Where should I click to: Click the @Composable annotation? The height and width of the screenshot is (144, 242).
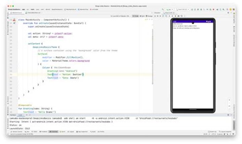25,105
